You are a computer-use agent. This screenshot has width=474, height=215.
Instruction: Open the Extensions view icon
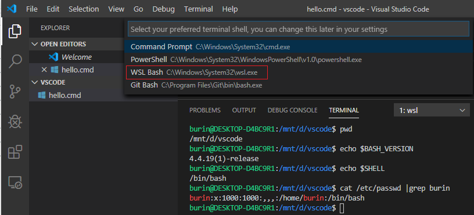click(x=15, y=152)
